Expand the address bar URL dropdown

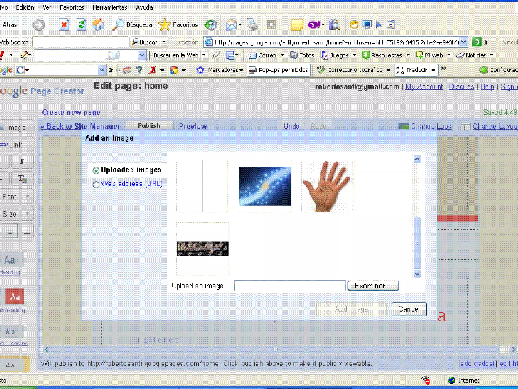point(463,42)
